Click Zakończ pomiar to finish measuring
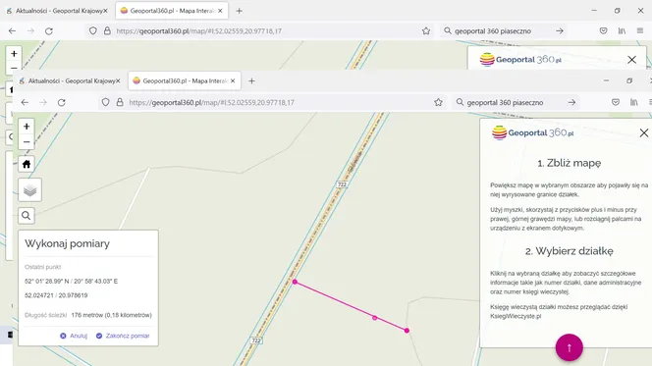The width and height of the screenshot is (652, 366). [123, 336]
